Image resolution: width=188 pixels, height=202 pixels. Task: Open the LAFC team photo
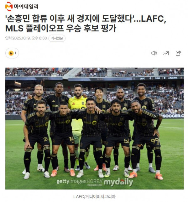(x=95, y=128)
